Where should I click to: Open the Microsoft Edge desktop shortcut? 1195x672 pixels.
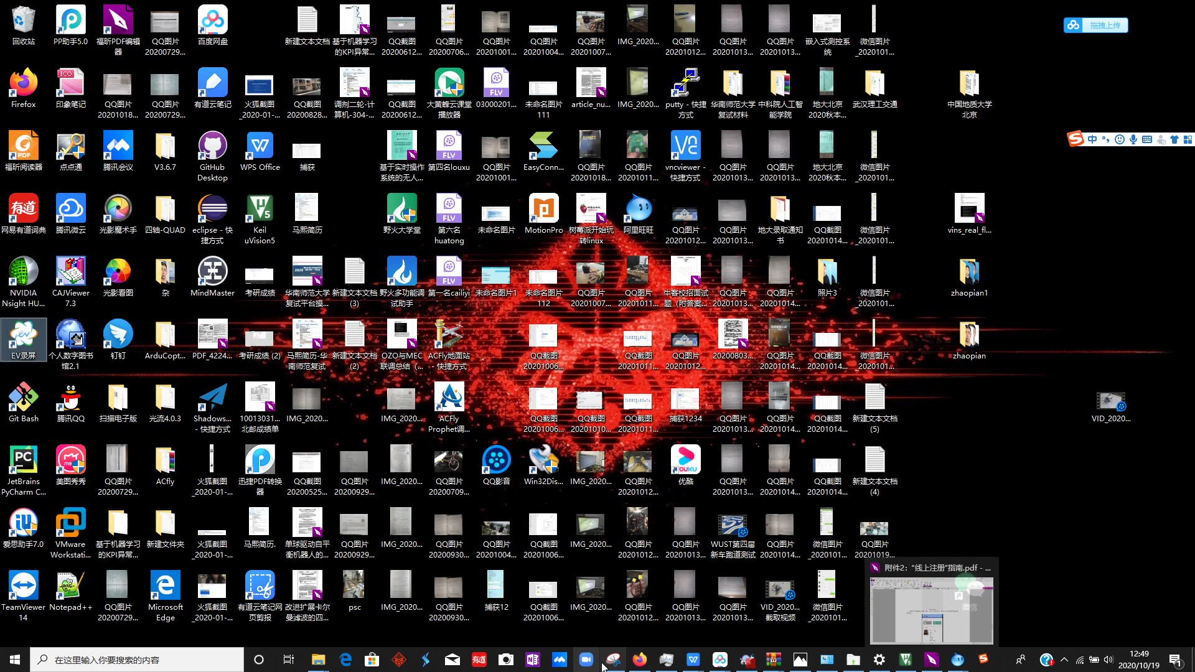click(165, 595)
